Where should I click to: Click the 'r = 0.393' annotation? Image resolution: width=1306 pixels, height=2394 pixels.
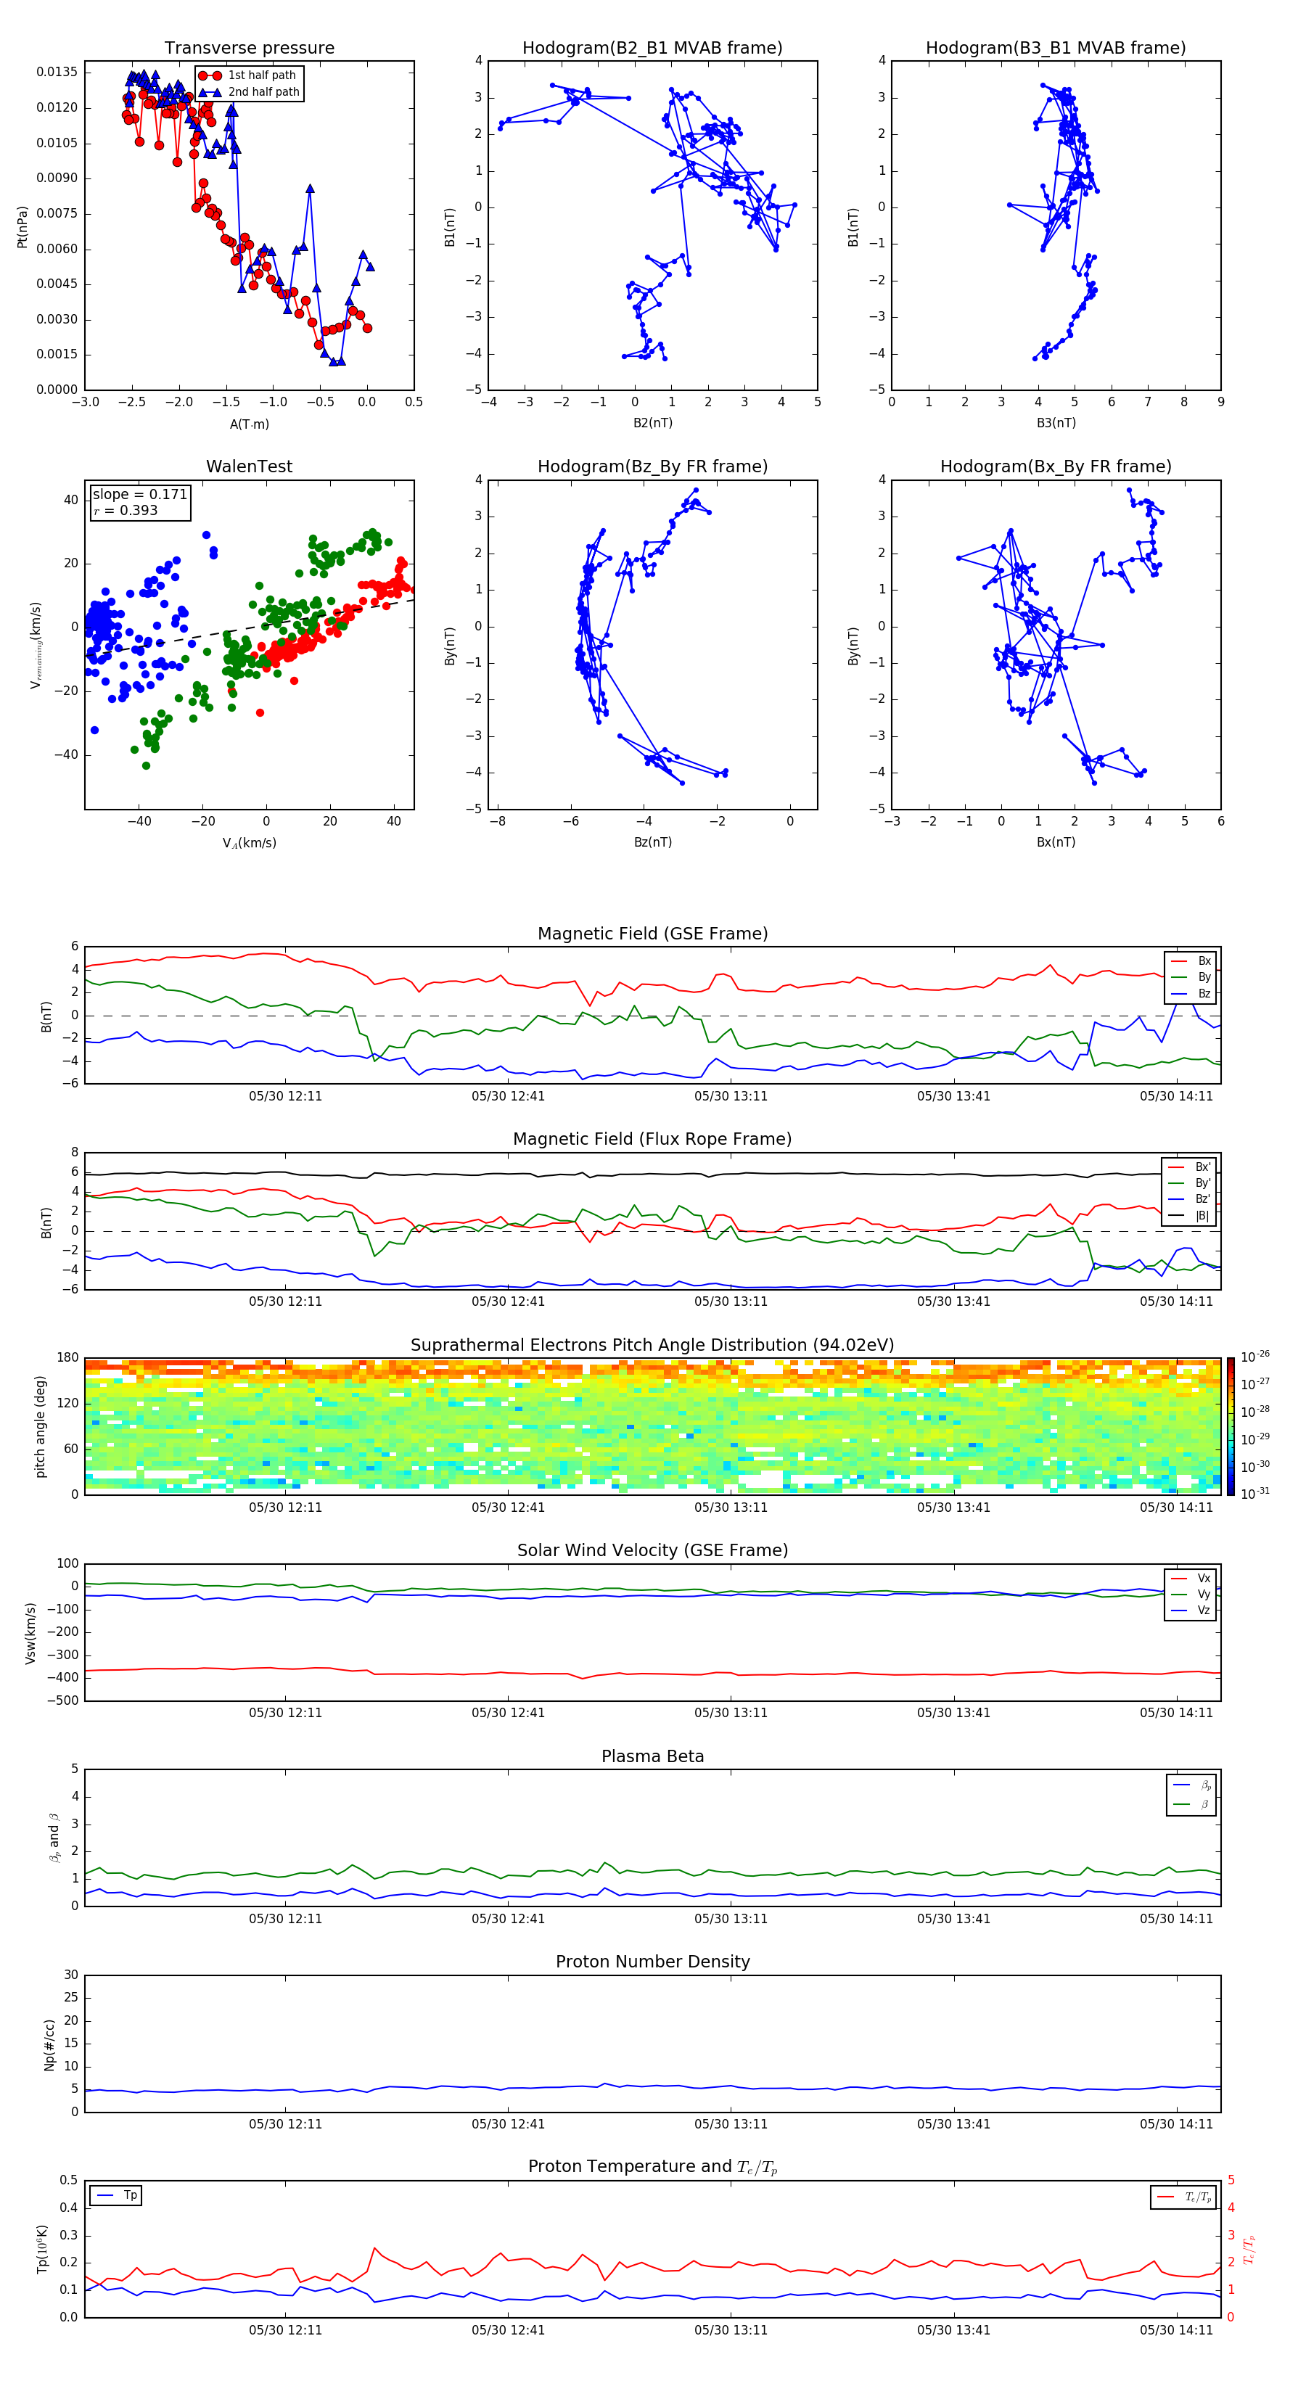(x=126, y=510)
